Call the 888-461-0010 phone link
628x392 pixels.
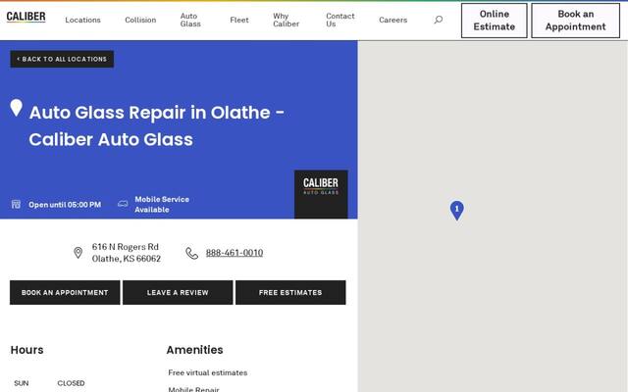coord(235,253)
